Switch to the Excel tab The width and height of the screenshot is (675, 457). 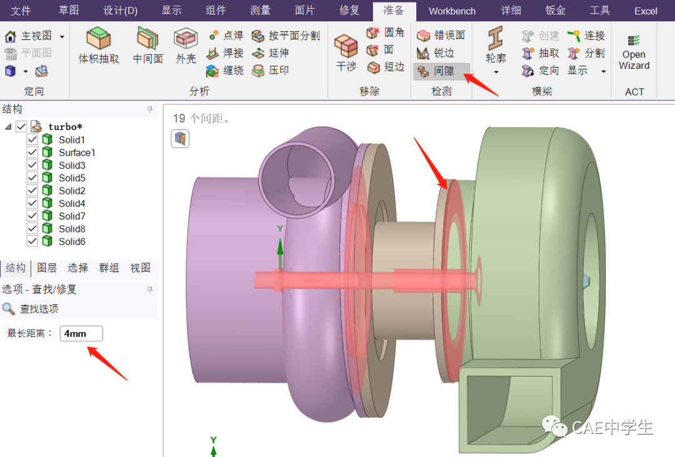646,11
